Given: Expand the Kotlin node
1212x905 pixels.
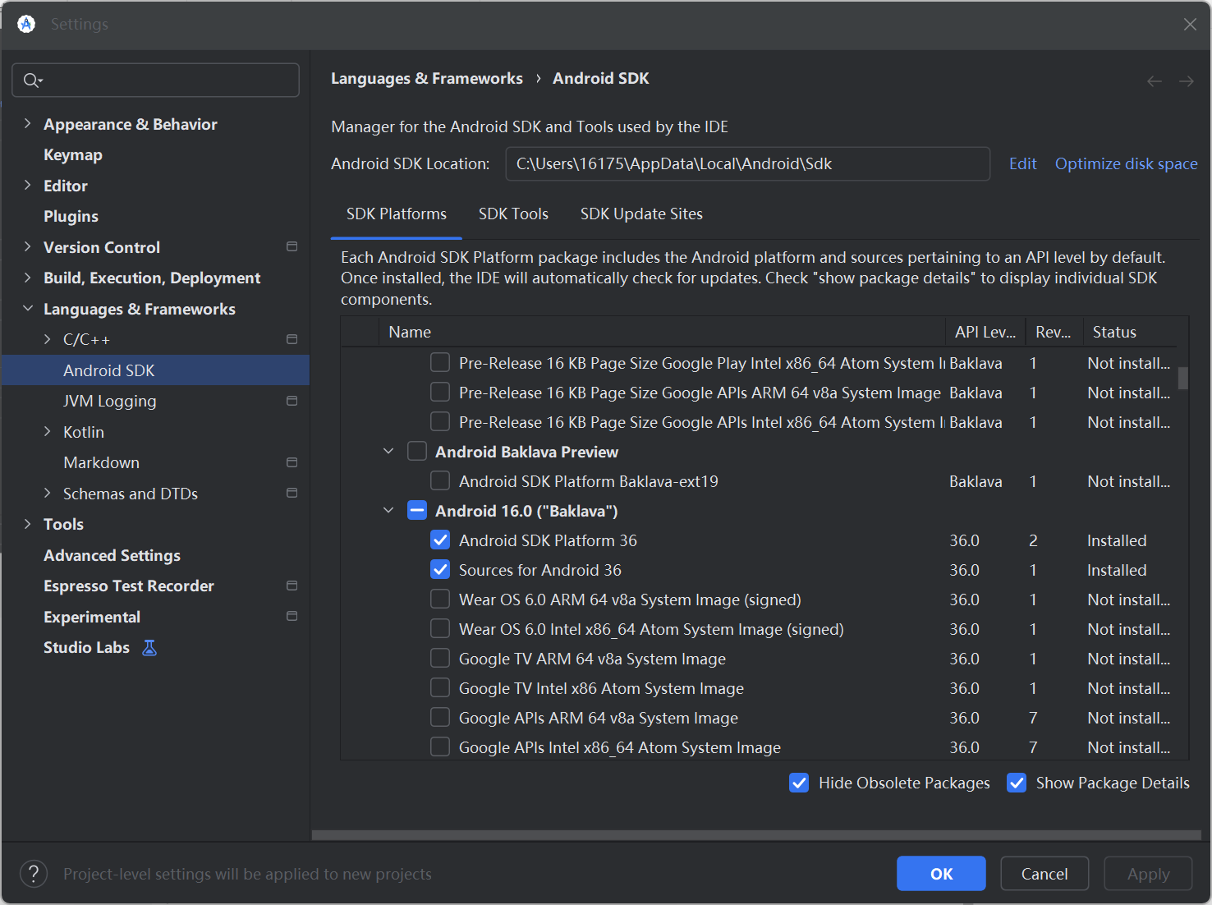Looking at the screenshot, I should click(47, 432).
